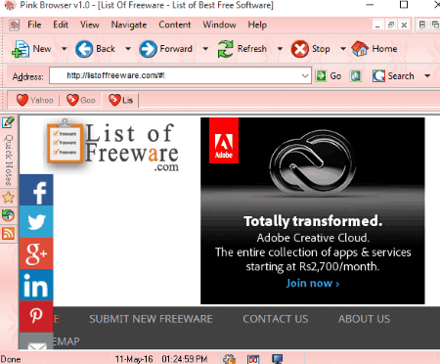
Task: Open the address bar URL dropdown
Action: pos(305,75)
